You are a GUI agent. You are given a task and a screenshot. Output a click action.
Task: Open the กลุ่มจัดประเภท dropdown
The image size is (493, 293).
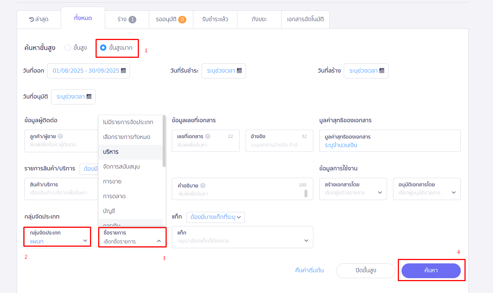pos(57,237)
